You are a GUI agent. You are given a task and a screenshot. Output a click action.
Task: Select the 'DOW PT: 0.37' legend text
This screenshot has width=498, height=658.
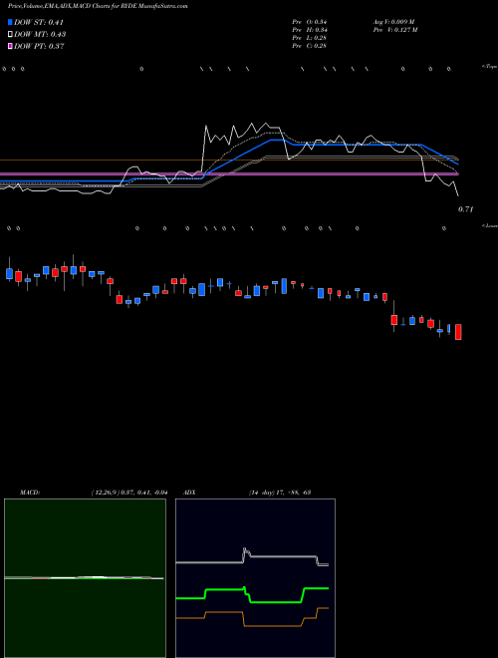[x=39, y=46]
